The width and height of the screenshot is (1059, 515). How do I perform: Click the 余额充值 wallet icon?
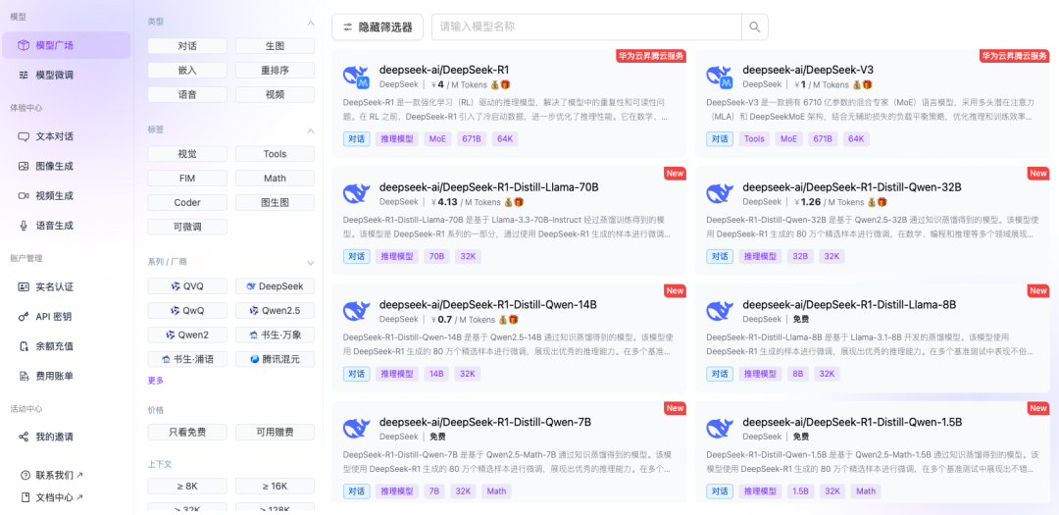(x=24, y=346)
